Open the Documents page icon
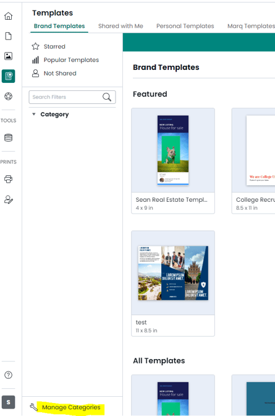Image resolution: width=275 pixels, height=416 pixels. tap(8, 36)
